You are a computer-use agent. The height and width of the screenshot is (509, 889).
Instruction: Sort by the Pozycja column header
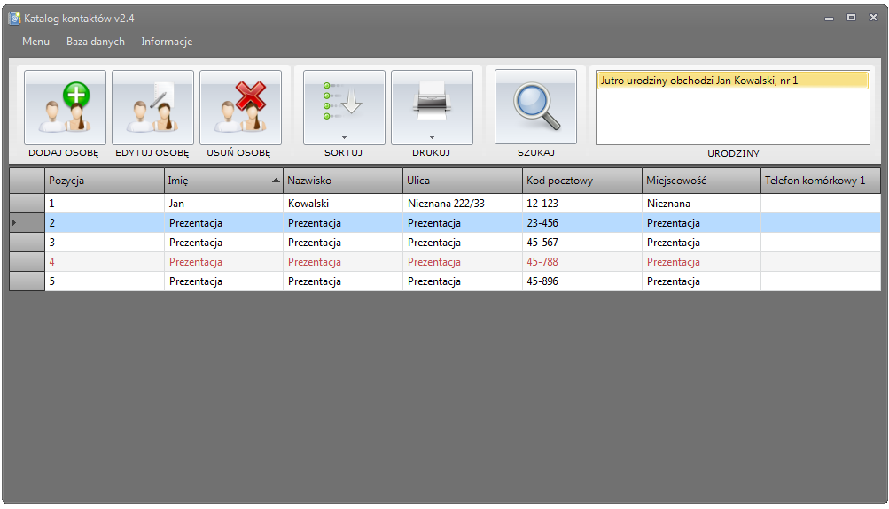coord(105,181)
